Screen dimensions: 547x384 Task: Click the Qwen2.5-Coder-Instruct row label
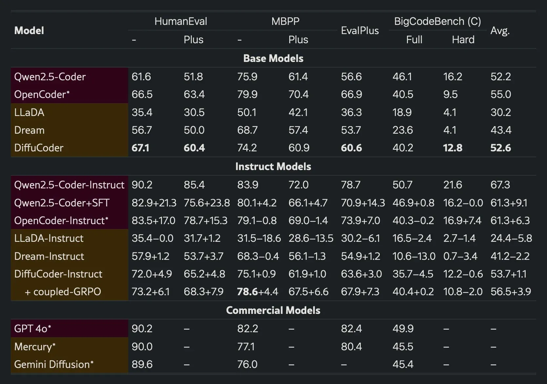(x=69, y=185)
